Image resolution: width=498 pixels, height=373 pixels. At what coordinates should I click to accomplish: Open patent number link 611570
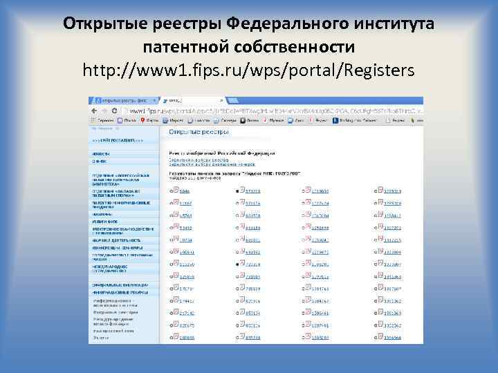[x=253, y=216]
